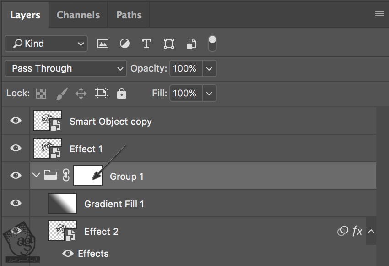Toggle visibility of Gradient Fill 1
Screen dimensions: 389x266
click(x=16, y=203)
